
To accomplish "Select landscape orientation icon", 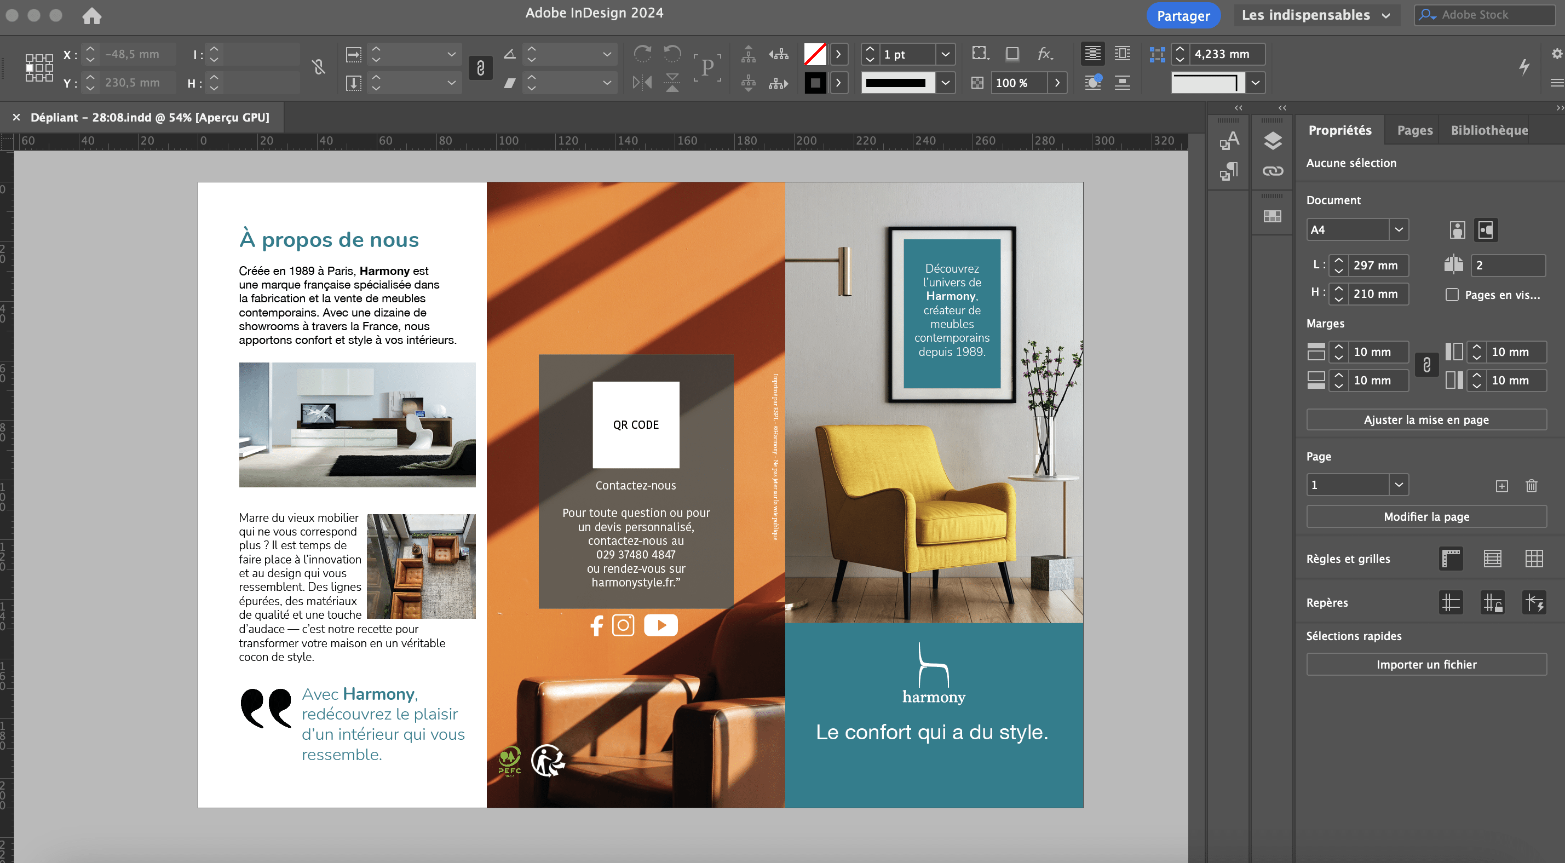I will [x=1486, y=230].
